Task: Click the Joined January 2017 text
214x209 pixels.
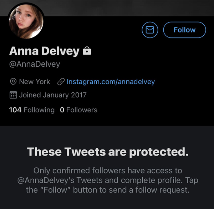Action: coord(53,95)
